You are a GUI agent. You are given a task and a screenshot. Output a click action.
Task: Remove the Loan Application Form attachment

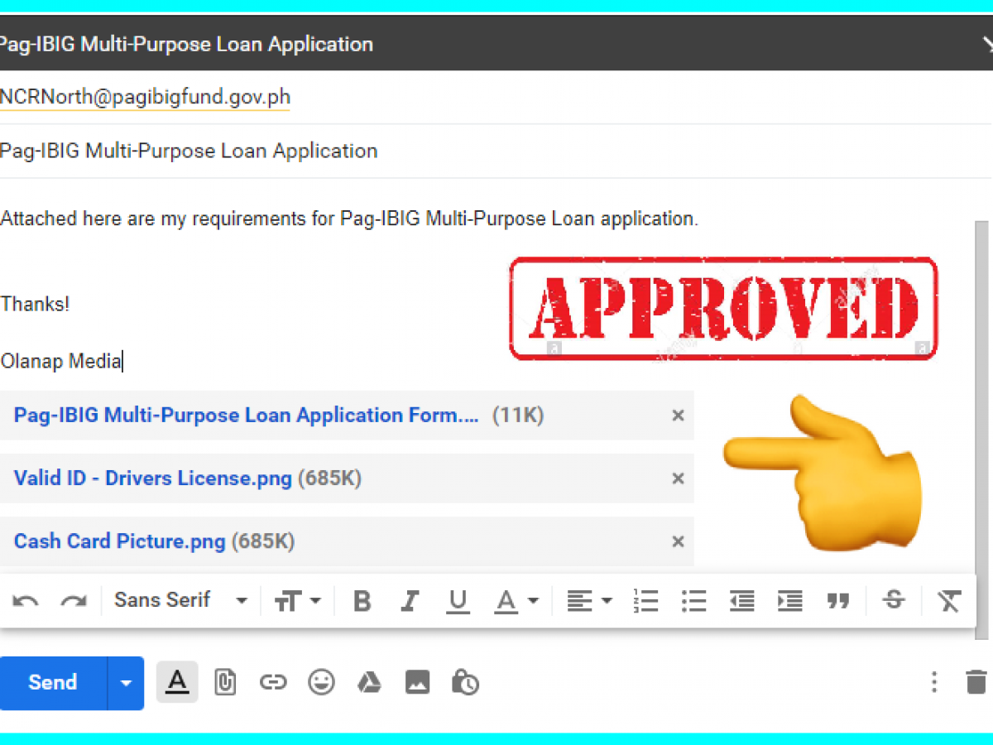click(678, 416)
